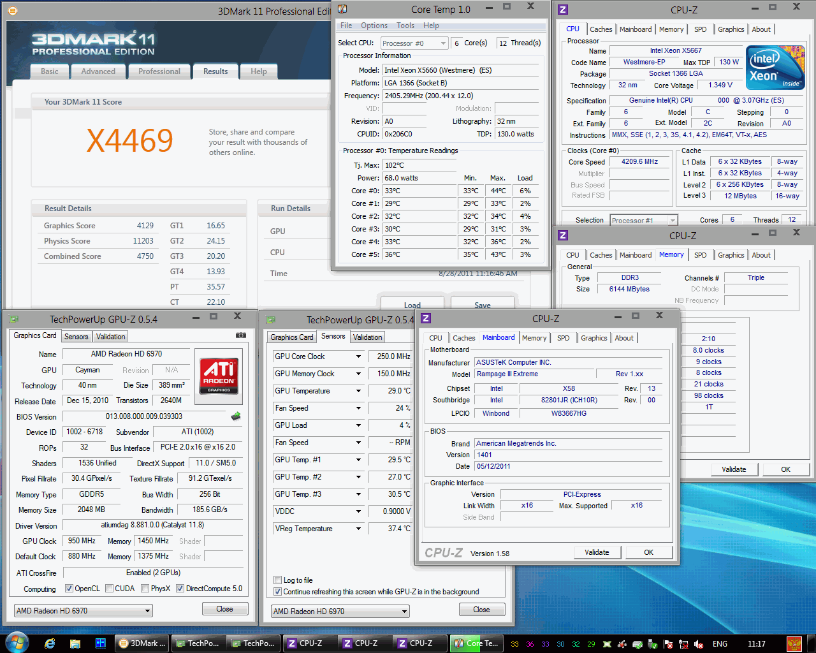Open the VDDC sensor dropdown
Viewport: 816px width, 653px height.
coord(359,511)
